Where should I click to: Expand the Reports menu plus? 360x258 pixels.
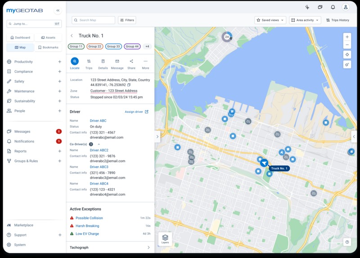coord(60,151)
